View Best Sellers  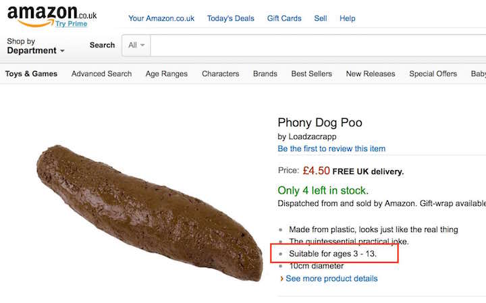(311, 74)
